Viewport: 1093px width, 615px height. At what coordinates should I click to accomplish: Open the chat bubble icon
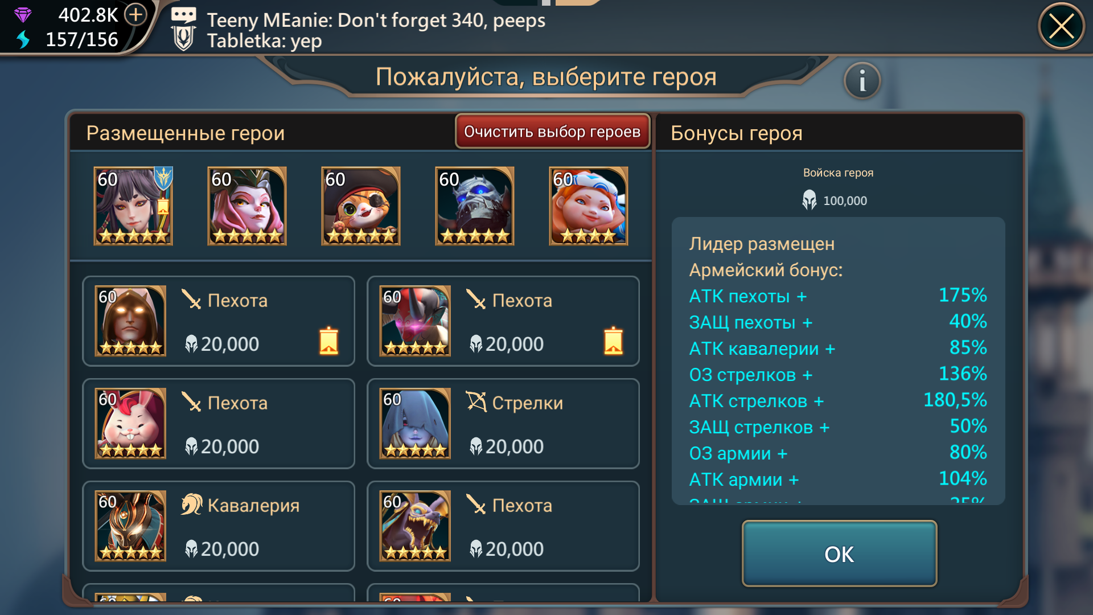[x=183, y=15]
